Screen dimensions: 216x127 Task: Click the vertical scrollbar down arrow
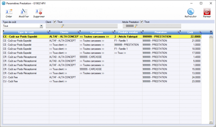(x=211, y=122)
